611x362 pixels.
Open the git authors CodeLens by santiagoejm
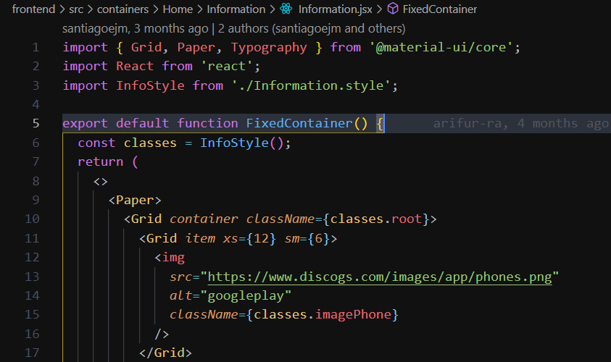click(234, 28)
